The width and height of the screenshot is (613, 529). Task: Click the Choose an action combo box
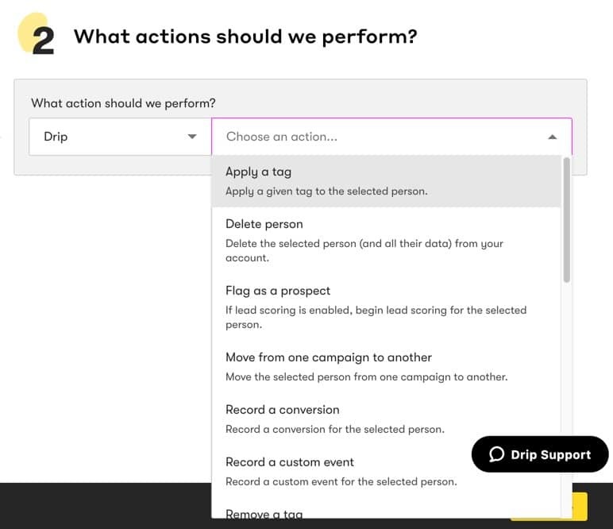point(391,137)
